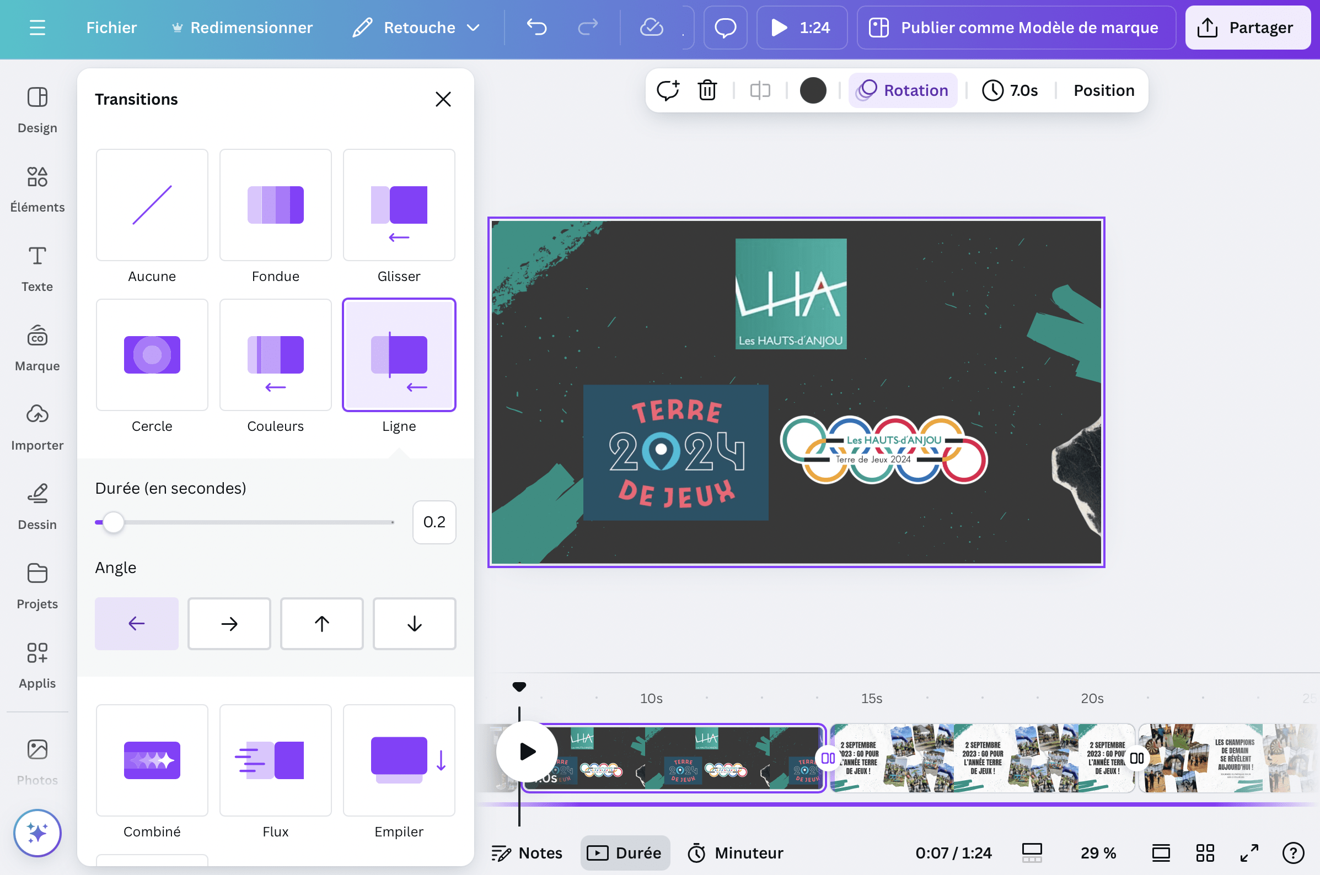Select the Ligne transition
This screenshot has height=875, width=1320.
coord(399,354)
